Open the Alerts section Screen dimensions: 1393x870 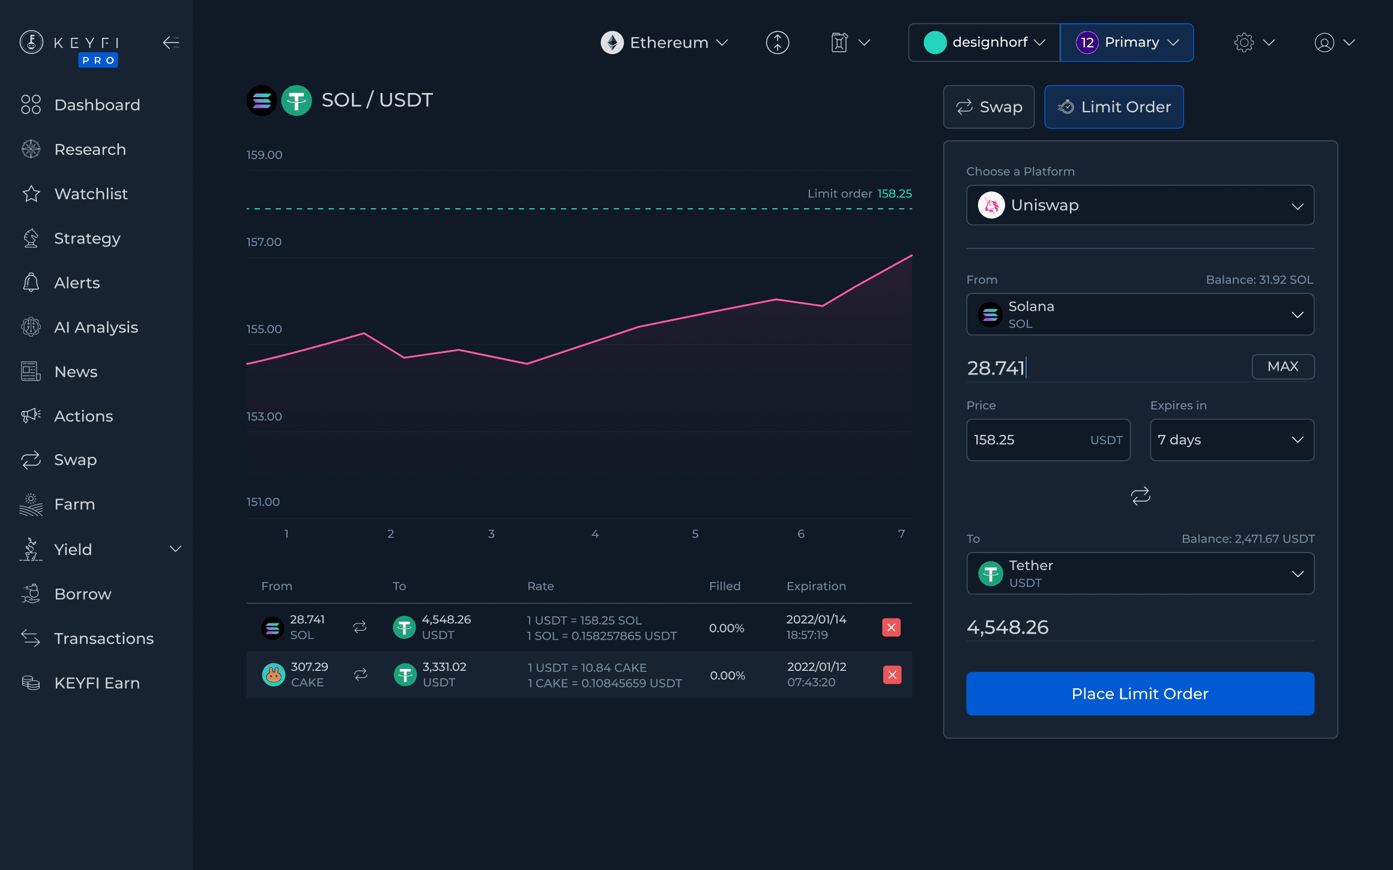click(x=77, y=282)
